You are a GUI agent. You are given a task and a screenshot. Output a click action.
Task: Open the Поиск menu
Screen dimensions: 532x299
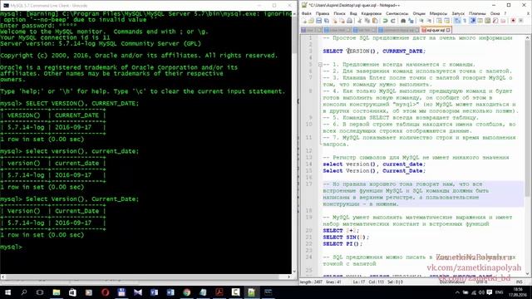(x=339, y=13)
